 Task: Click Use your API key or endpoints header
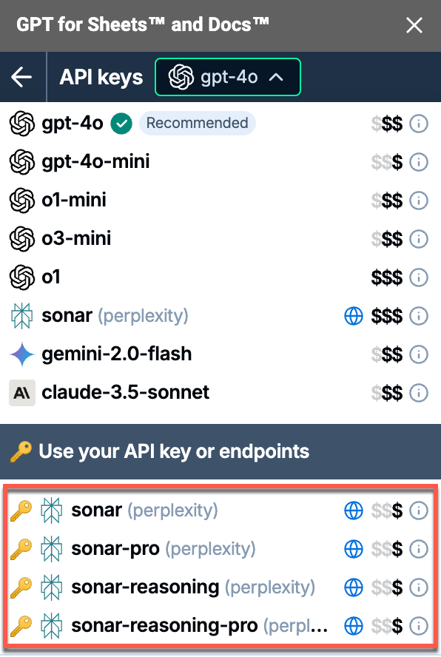(220, 451)
